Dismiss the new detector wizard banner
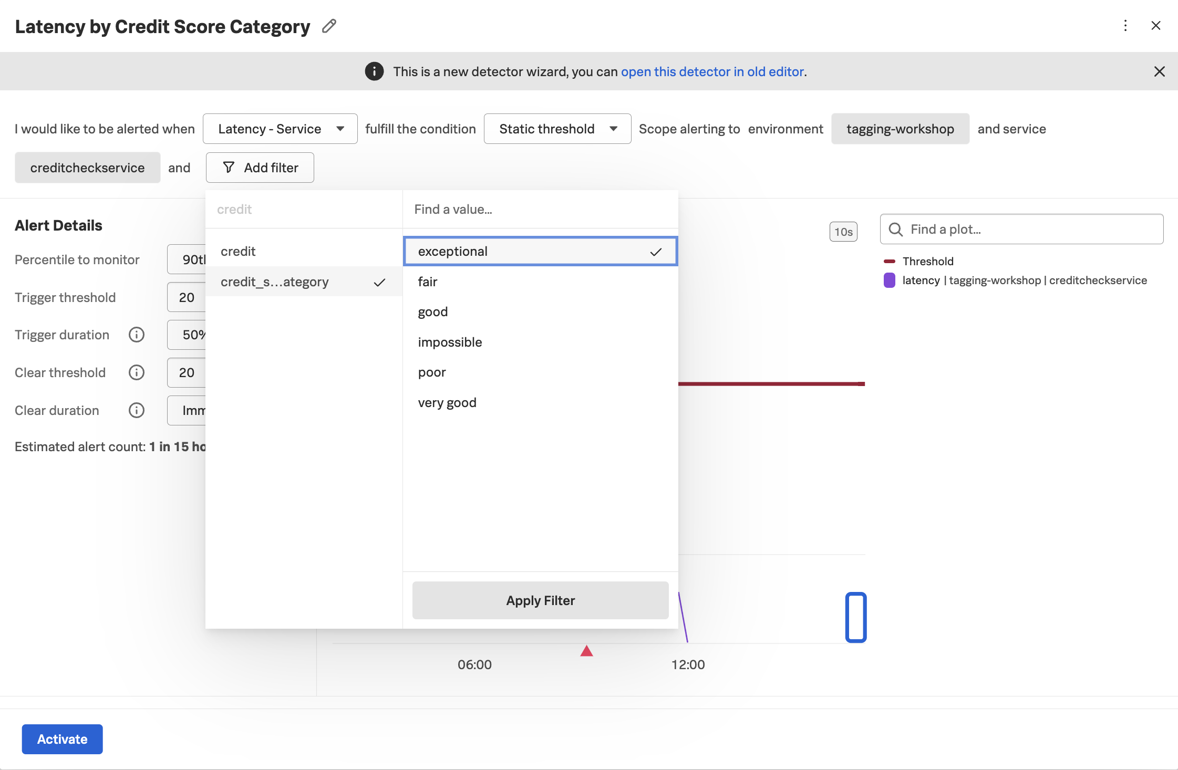The image size is (1178, 770). (x=1159, y=71)
